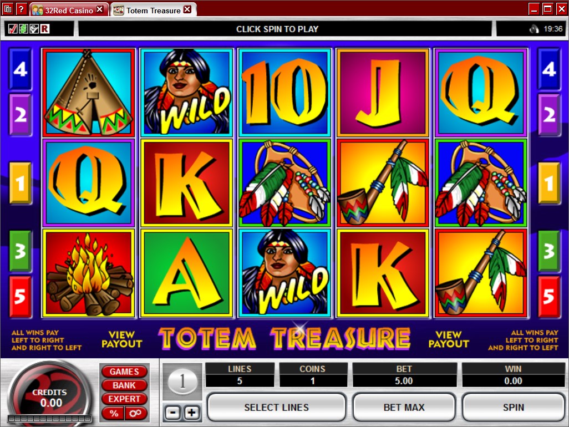Click the SELECT LINES button
569x427 pixels.
(277, 408)
